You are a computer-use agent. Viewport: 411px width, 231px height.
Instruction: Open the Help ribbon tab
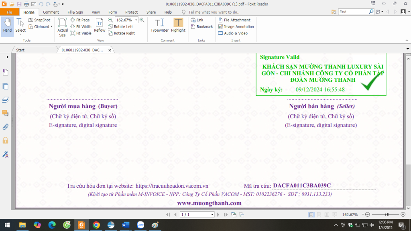[168, 12]
